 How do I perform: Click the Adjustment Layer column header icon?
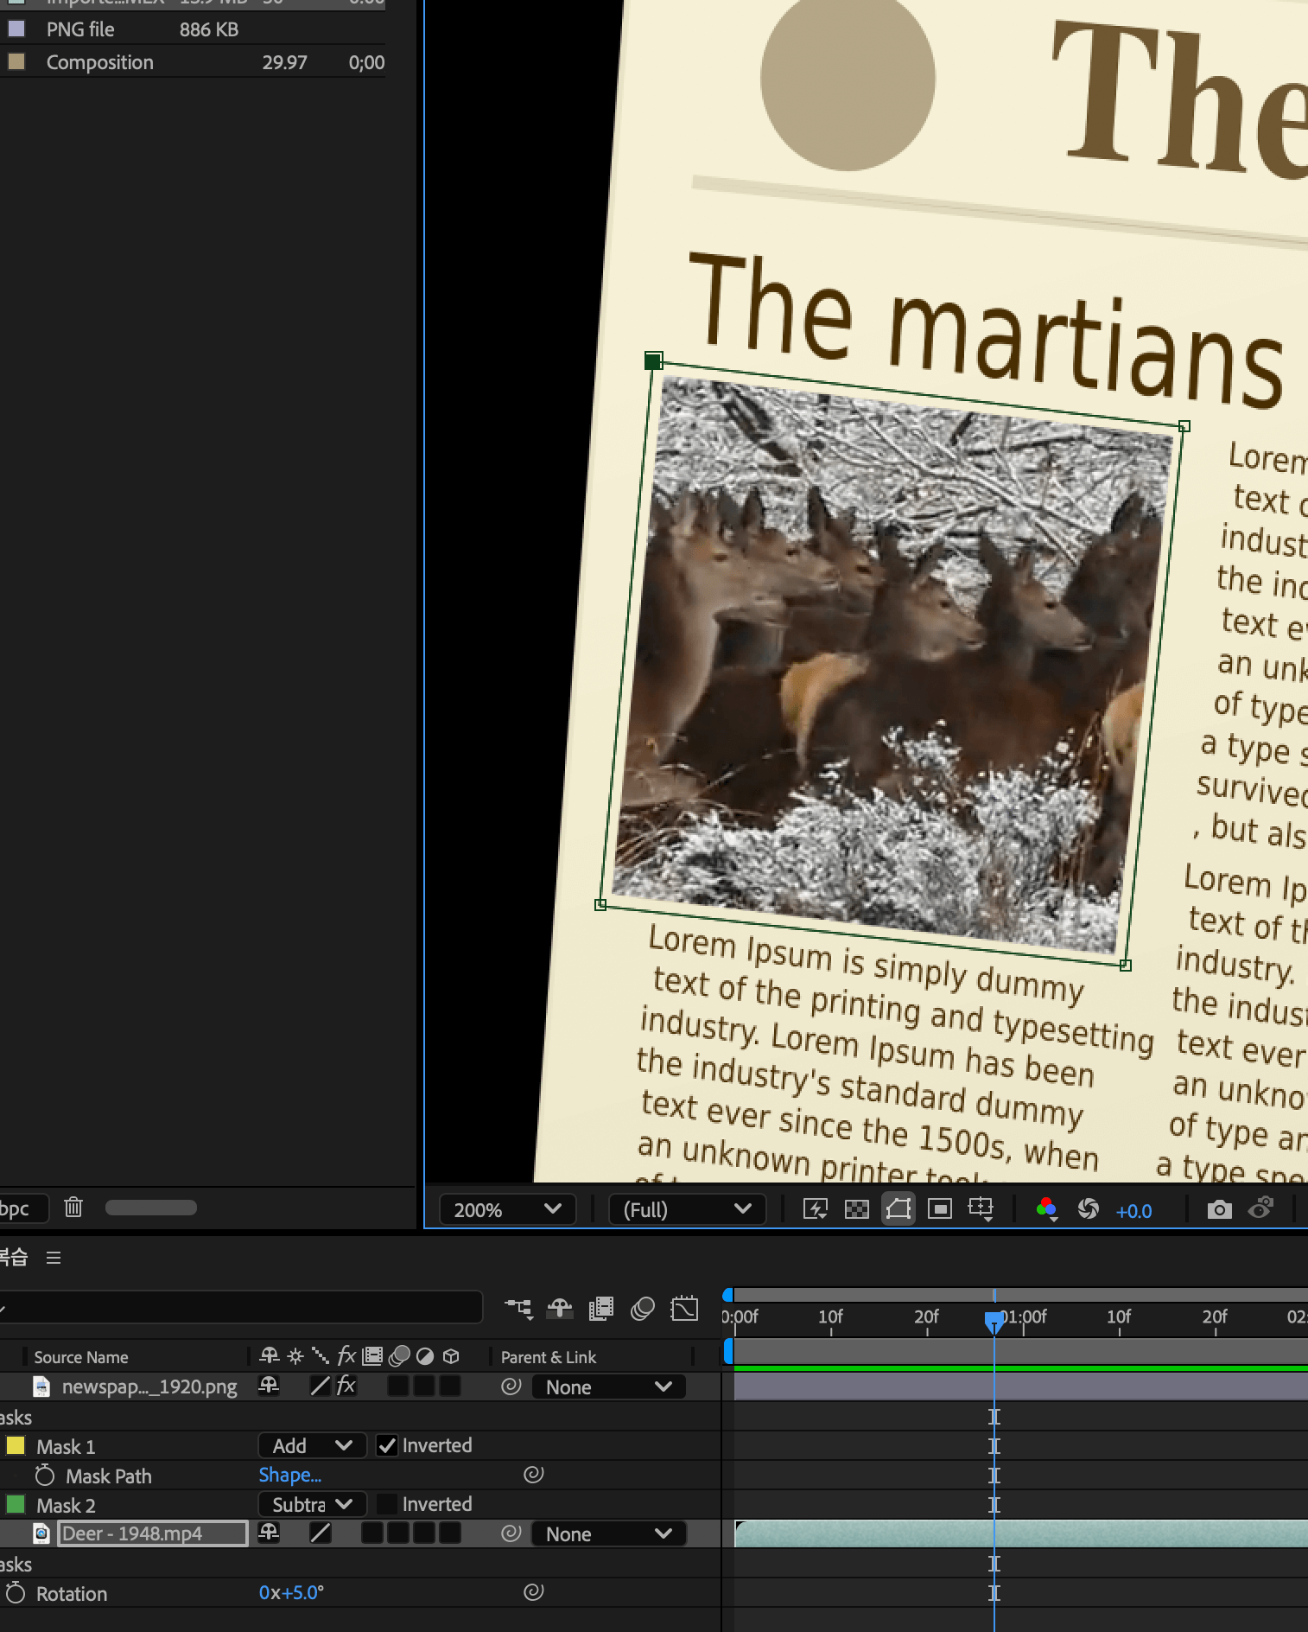coord(425,1356)
